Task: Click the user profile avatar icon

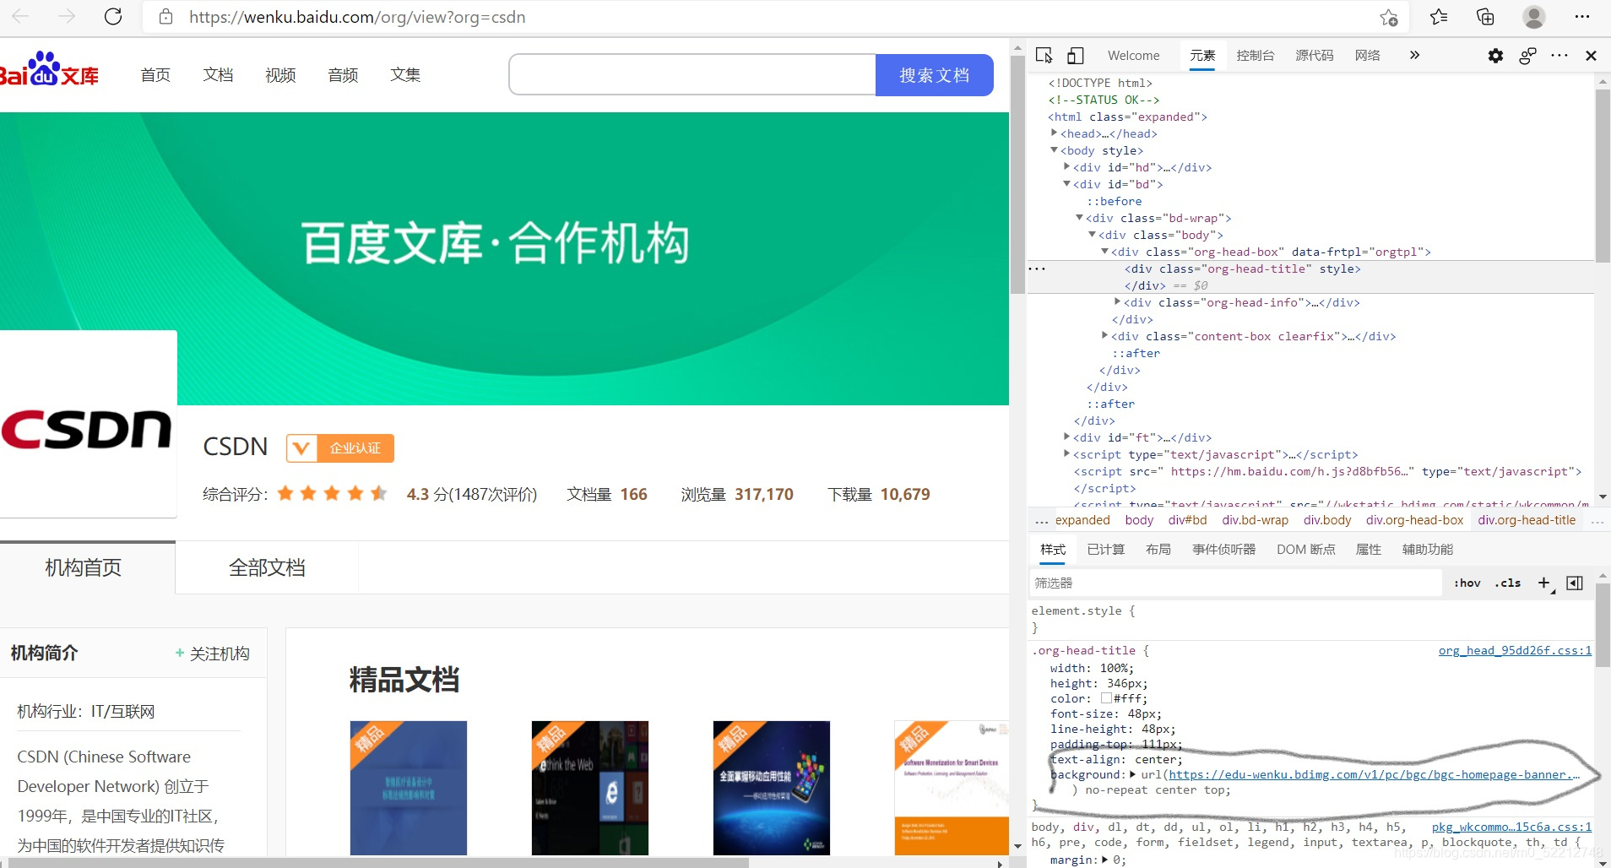Action: pos(1534,17)
